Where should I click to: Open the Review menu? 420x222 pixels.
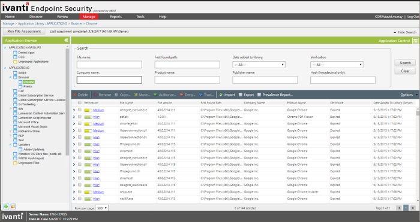point(62,17)
